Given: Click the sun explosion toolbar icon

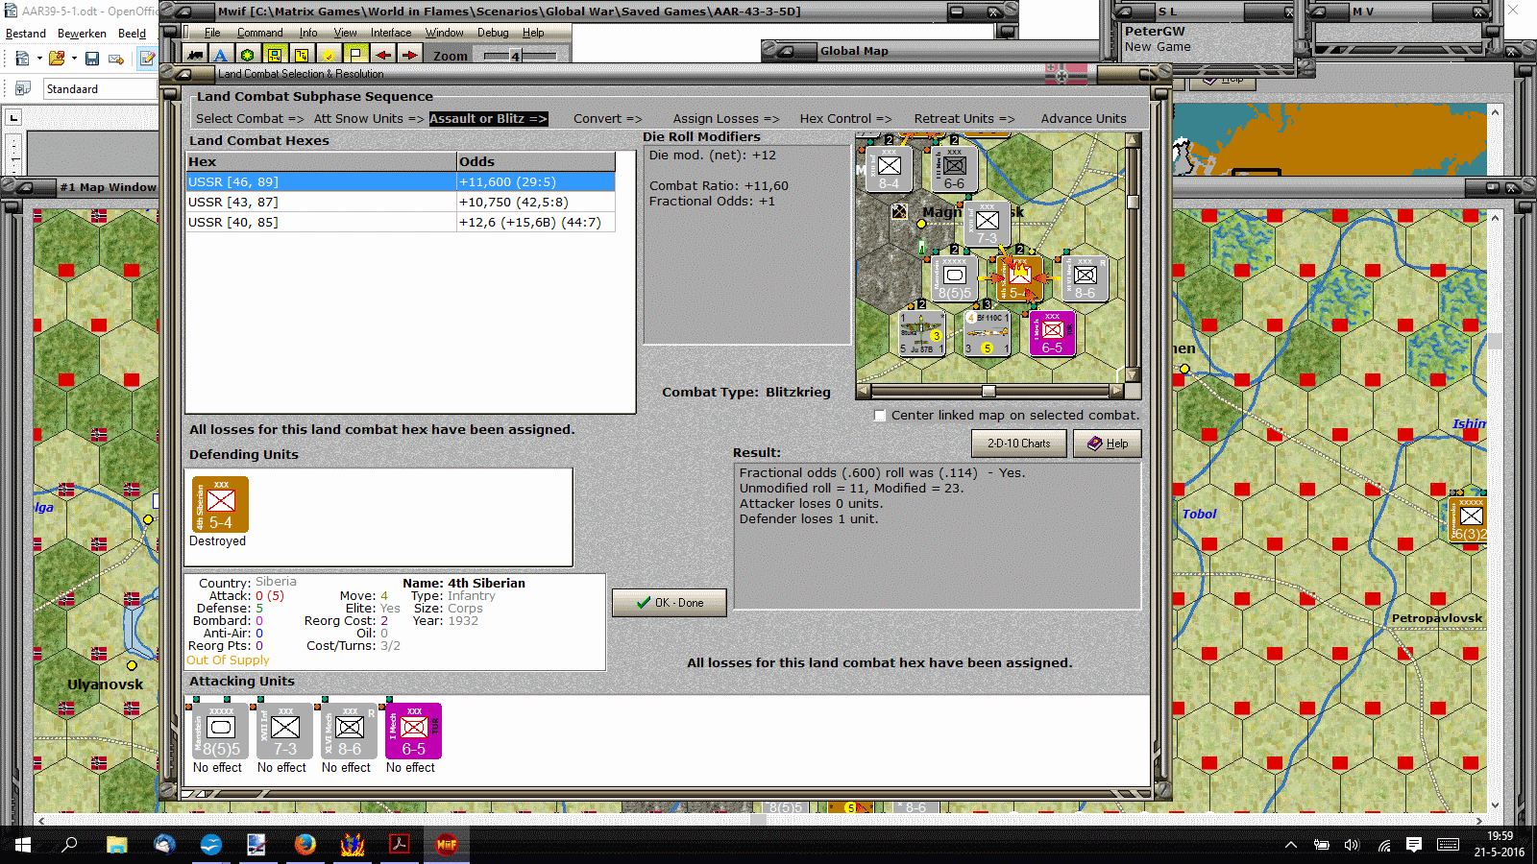Looking at the screenshot, I should coord(329,55).
